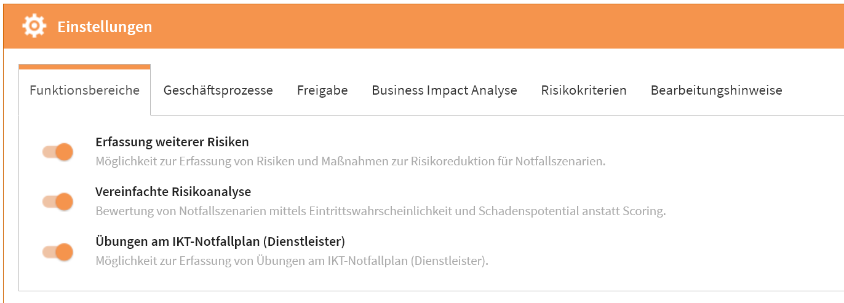Click description under Übungen am IKT-Notfallplan
Viewport: 844px width, 303px height.
point(292,261)
